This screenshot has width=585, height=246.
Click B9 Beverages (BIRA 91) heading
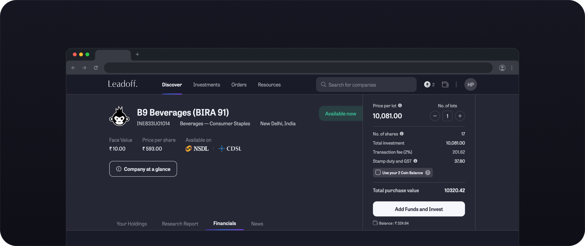tap(183, 113)
